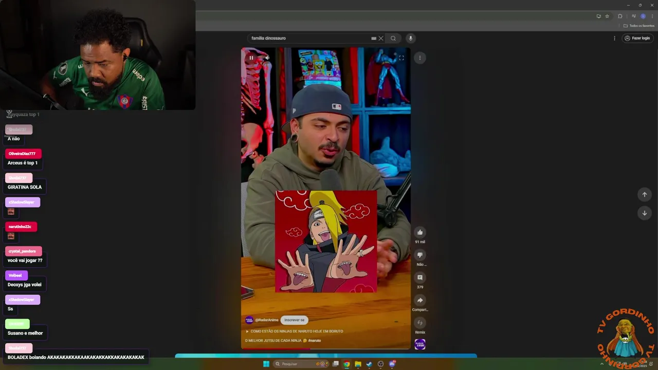Click the streamer webcam overlay

pyautogui.click(x=98, y=55)
